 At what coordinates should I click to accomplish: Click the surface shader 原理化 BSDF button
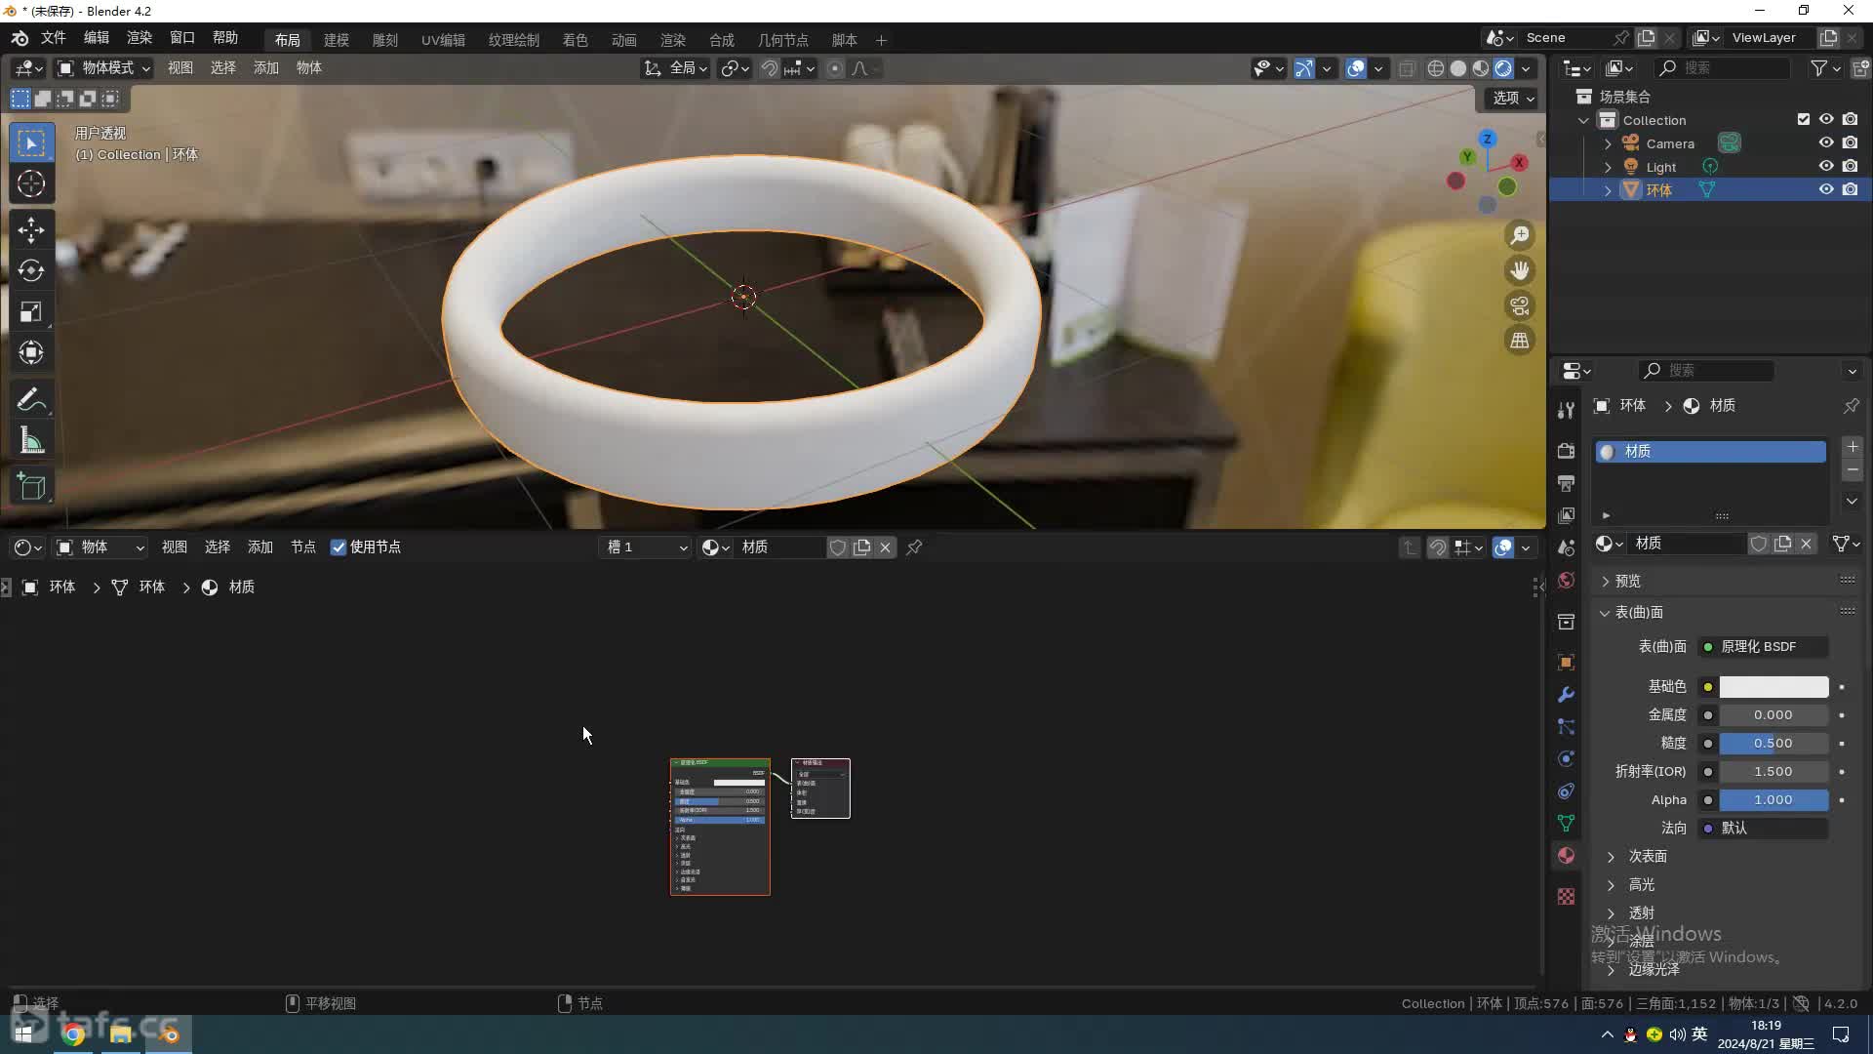coord(1764,647)
